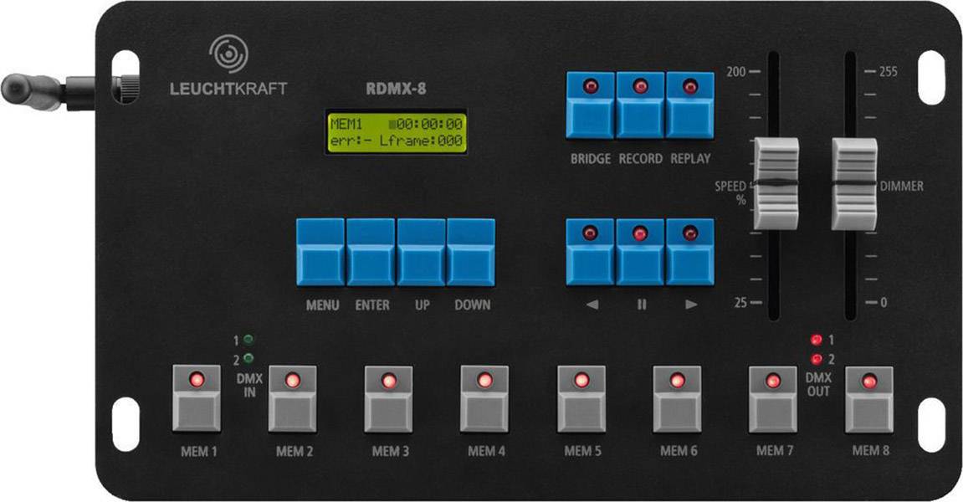Screen dimensions: 963x502
Task: Click the green LCD display
Action: [x=396, y=133]
